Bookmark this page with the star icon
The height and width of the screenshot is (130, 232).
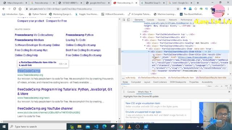(x=178, y=9)
